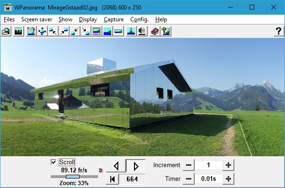Move window to top-left corner icon

pos(53,31)
